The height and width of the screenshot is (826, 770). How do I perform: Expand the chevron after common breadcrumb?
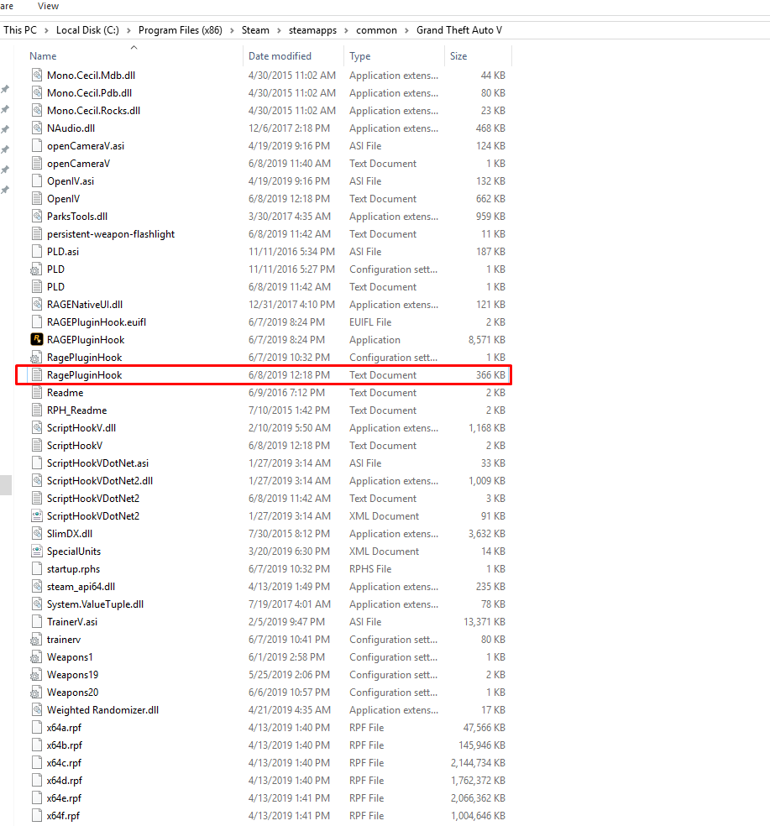[407, 30]
